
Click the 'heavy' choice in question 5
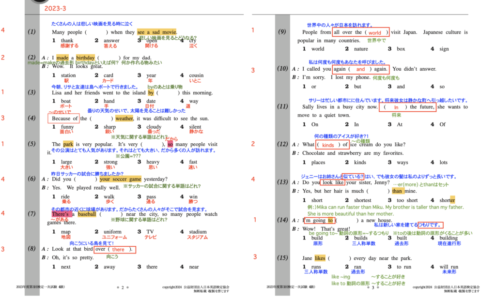(x=153, y=162)
